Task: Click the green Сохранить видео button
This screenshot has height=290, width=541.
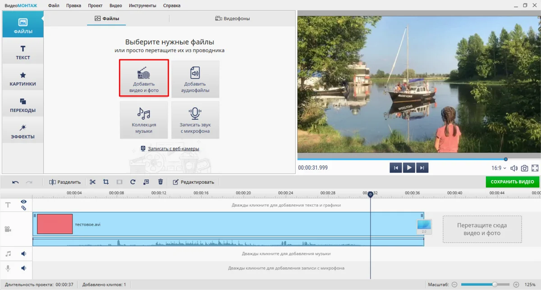Action: (512, 182)
